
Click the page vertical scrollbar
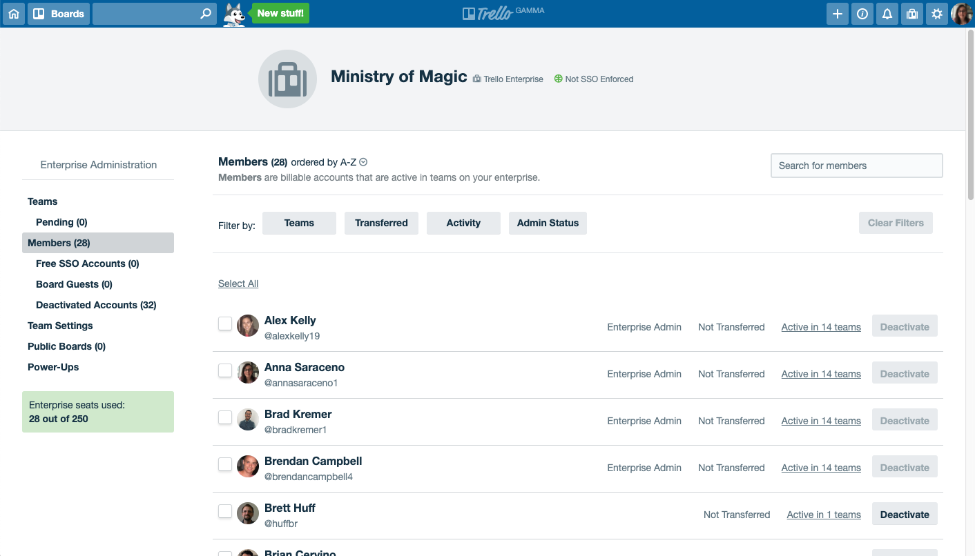tap(970, 114)
